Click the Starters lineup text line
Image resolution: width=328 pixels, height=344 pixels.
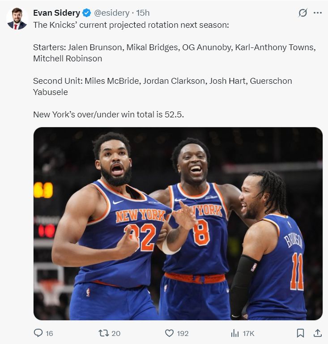pos(175,53)
